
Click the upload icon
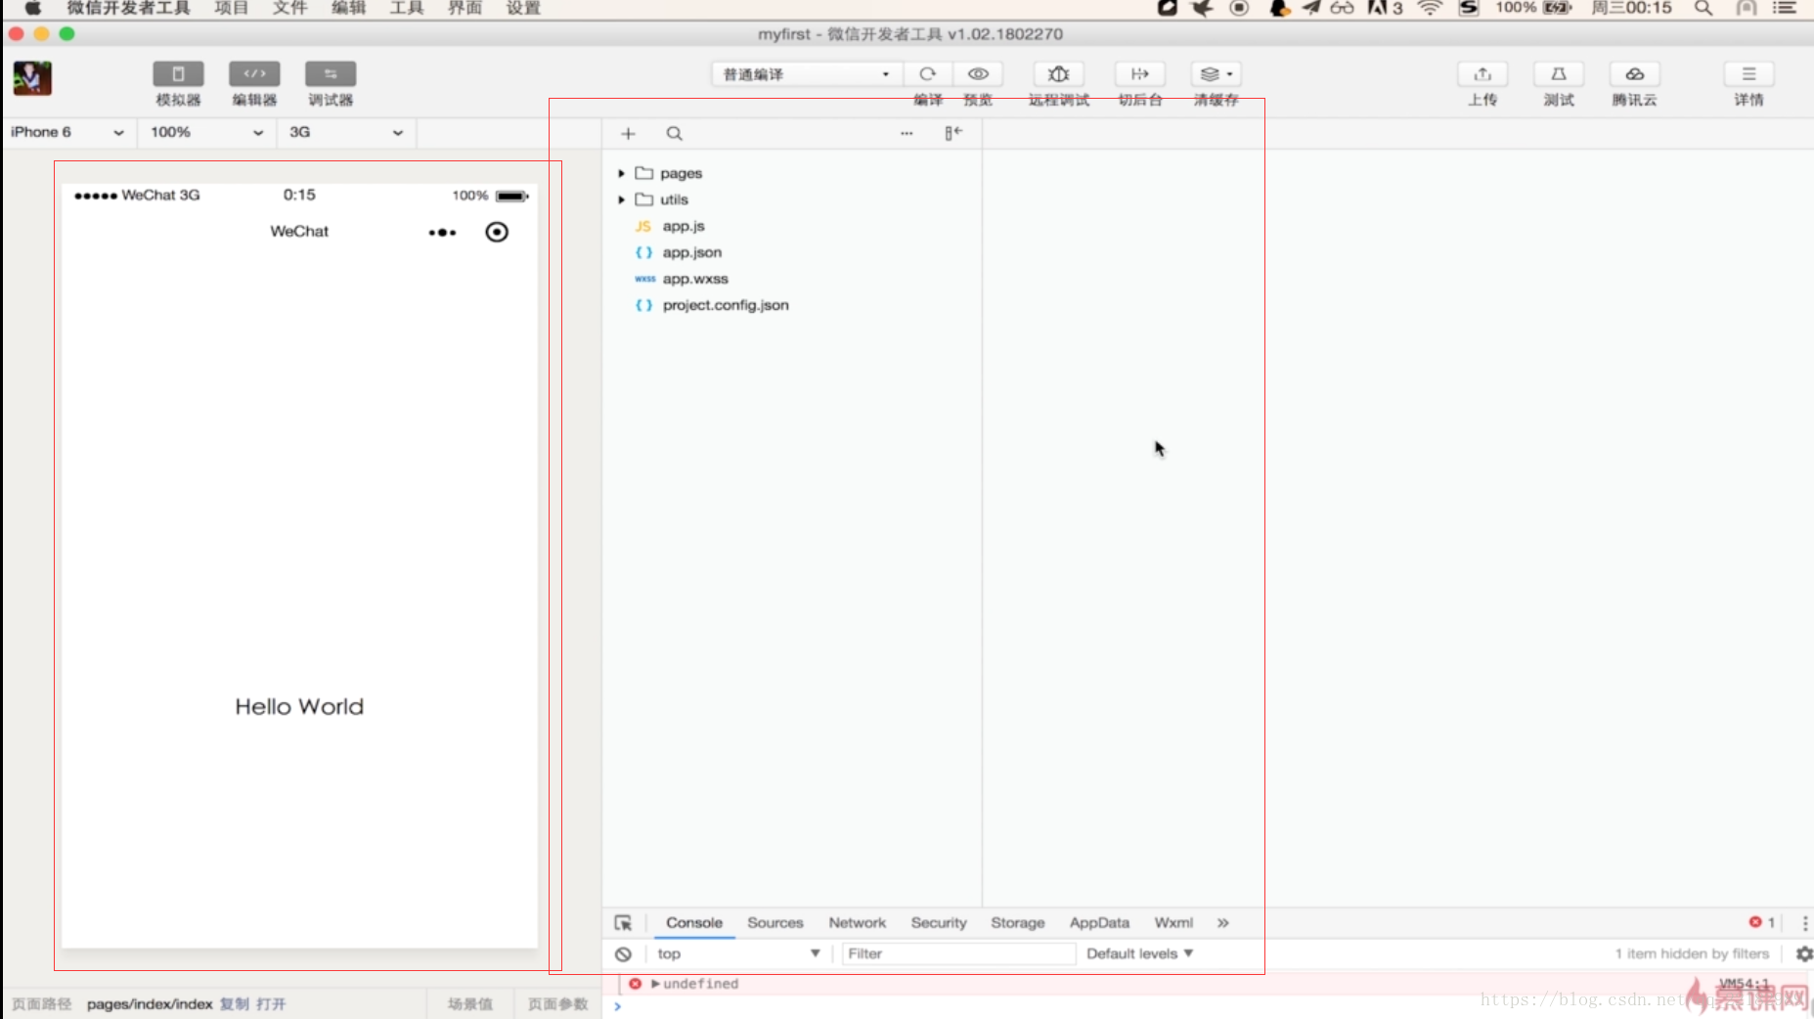1482,74
